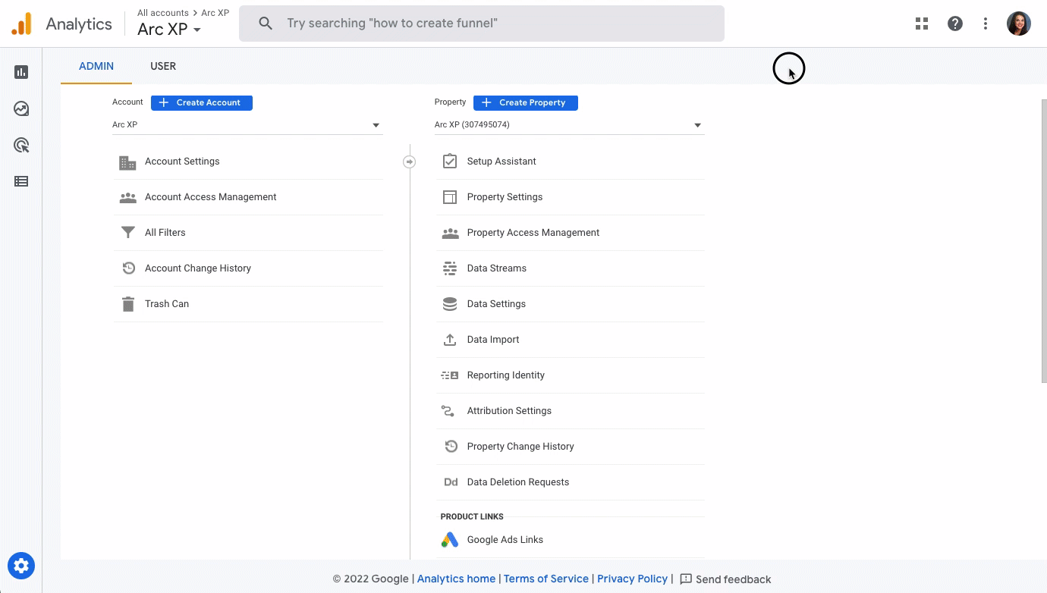Open Configure icon in left sidebar
Screen dimensions: 1047x593
point(21,181)
